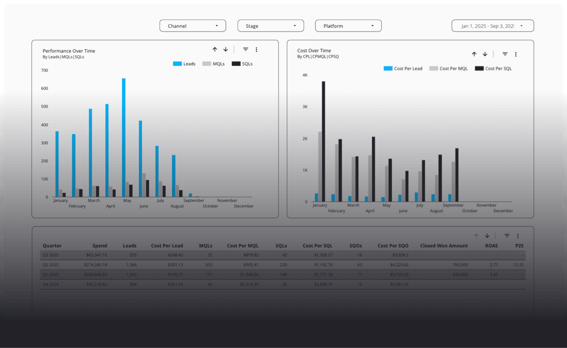The width and height of the screenshot is (567, 348).
Task: Expand the Stage dropdown filter
Action: click(x=270, y=26)
